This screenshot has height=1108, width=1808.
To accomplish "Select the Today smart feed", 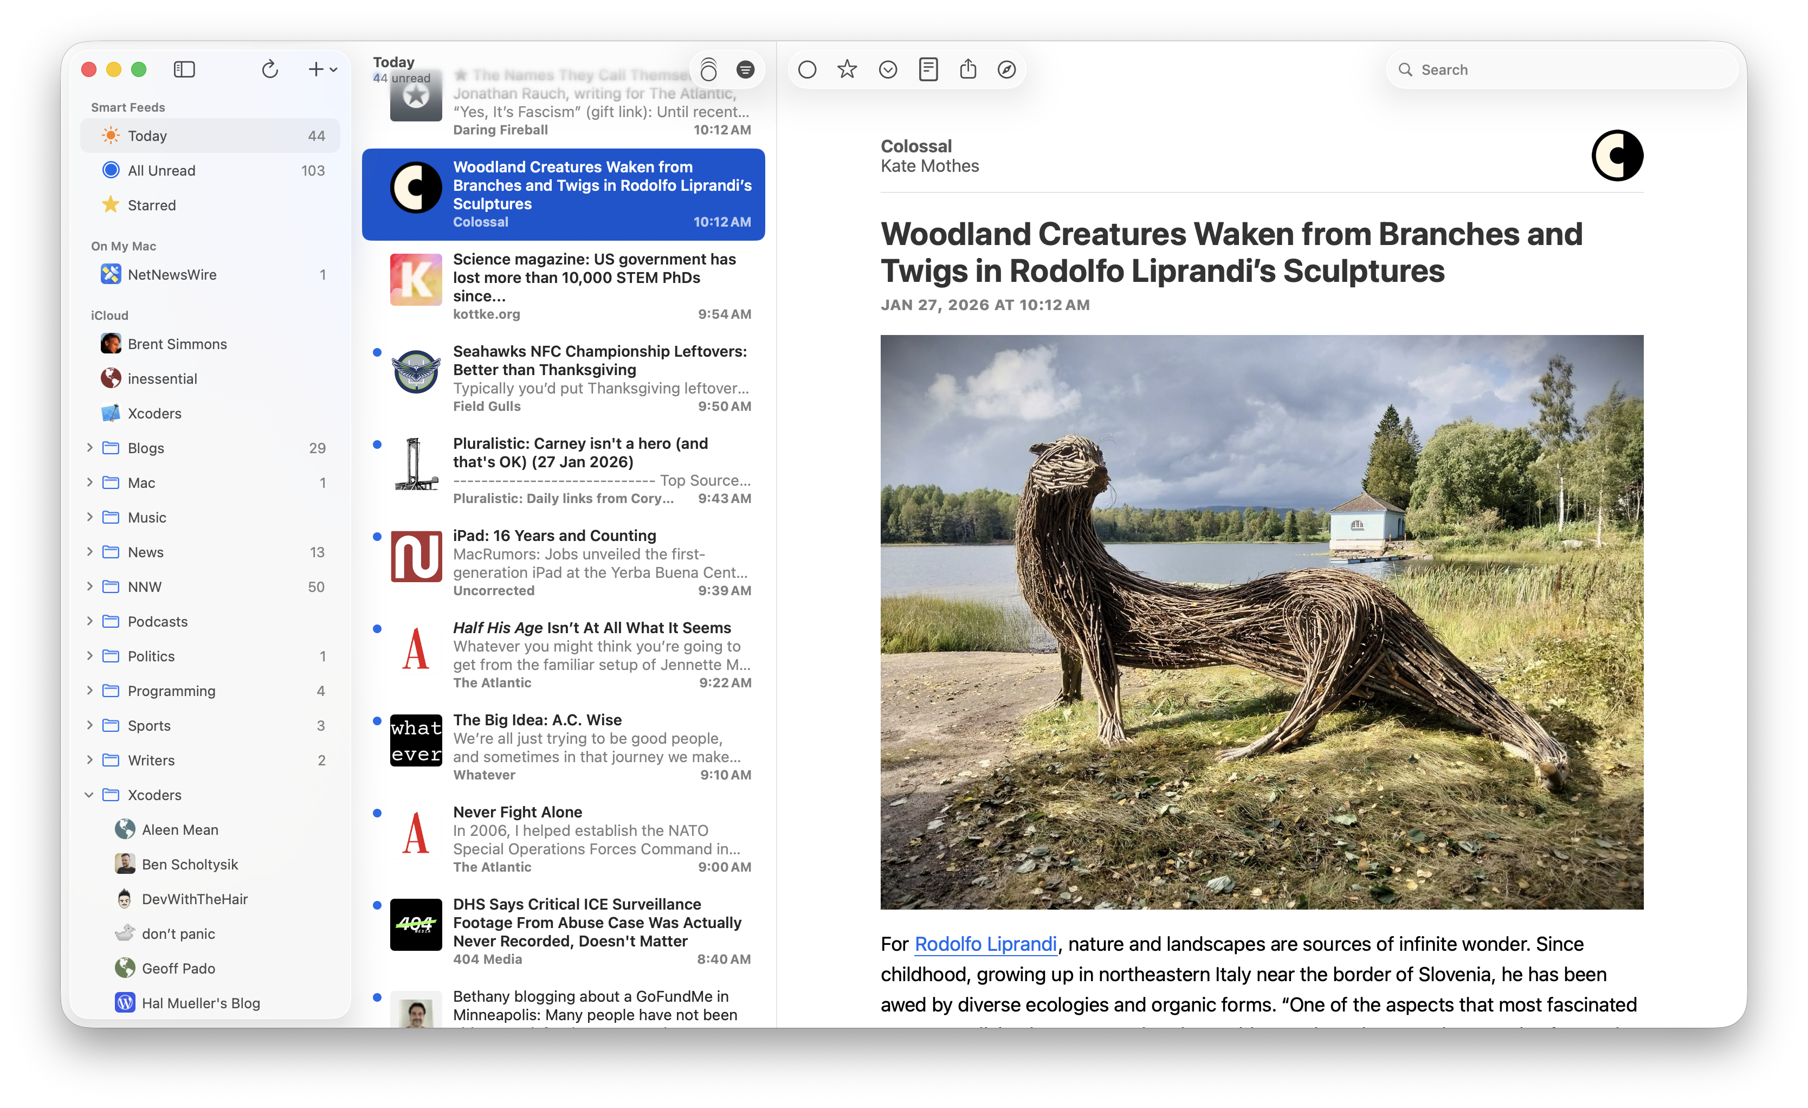I will [x=149, y=135].
